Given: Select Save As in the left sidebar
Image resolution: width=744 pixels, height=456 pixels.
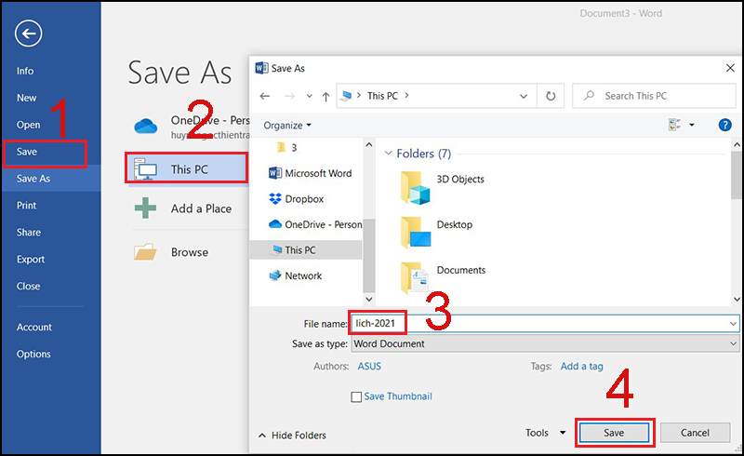Looking at the screenshot, I should 33,179.
